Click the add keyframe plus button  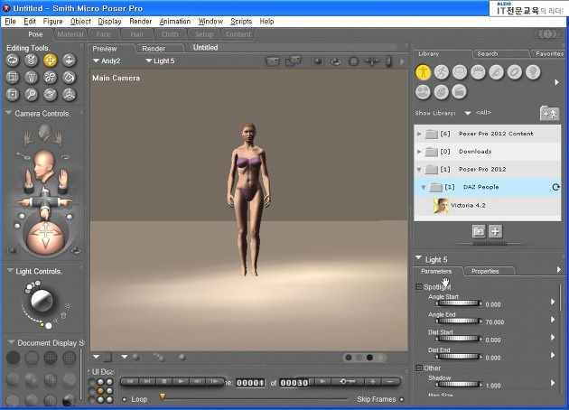click(372, 382)
